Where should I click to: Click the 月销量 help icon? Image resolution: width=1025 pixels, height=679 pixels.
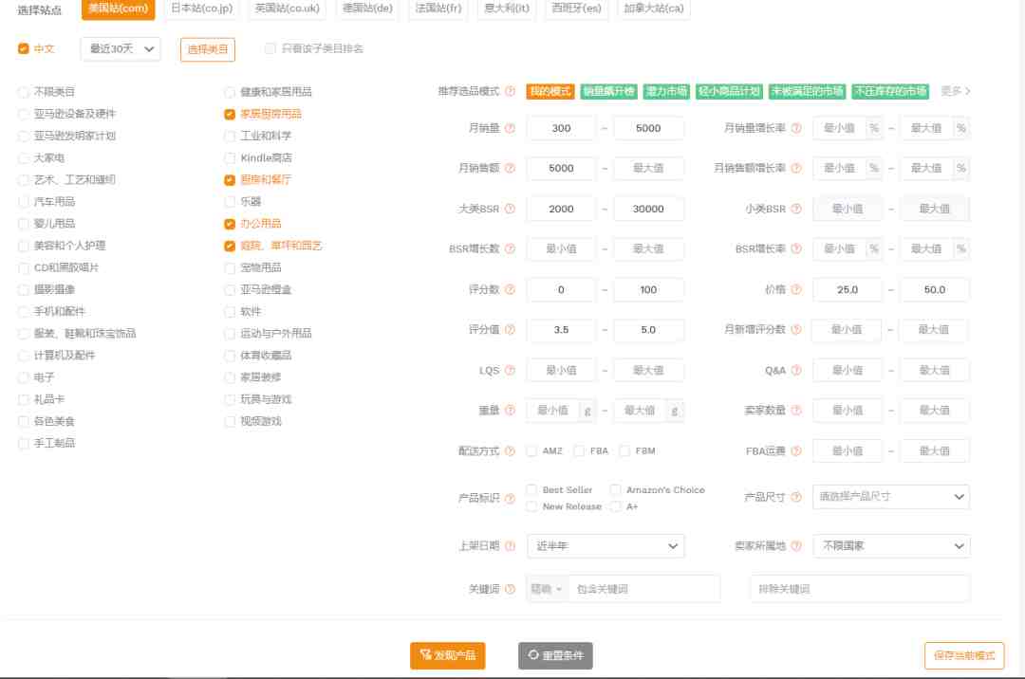pyautogui.click(x=510, y=129)
